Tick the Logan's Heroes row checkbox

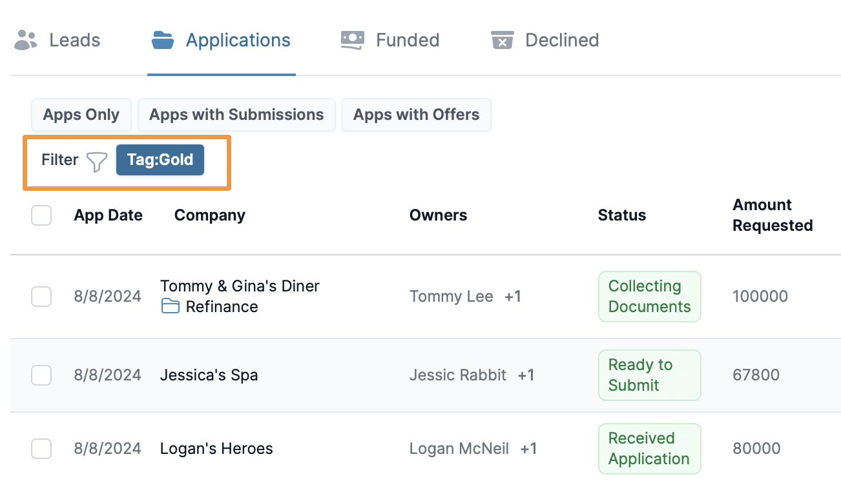click(x=41, y=449)
